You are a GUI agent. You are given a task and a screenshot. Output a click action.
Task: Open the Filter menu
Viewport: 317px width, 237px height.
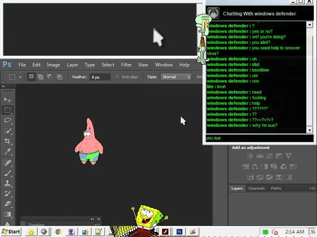tap(126, 65)
